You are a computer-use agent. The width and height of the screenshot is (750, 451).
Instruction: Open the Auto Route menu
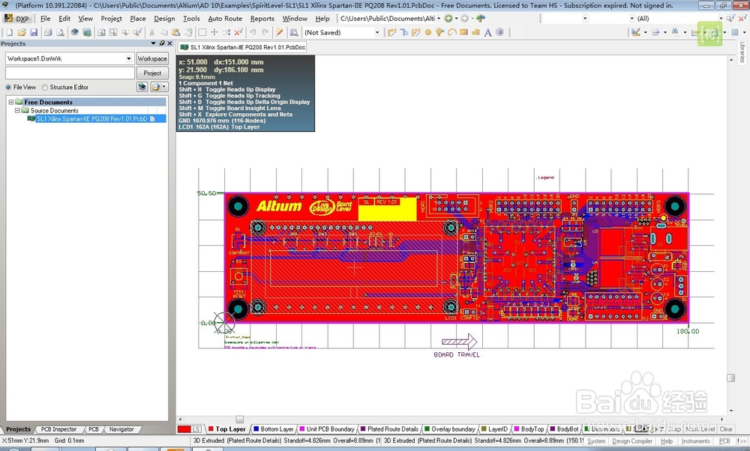pyautogui.click(x=225, y=18)
